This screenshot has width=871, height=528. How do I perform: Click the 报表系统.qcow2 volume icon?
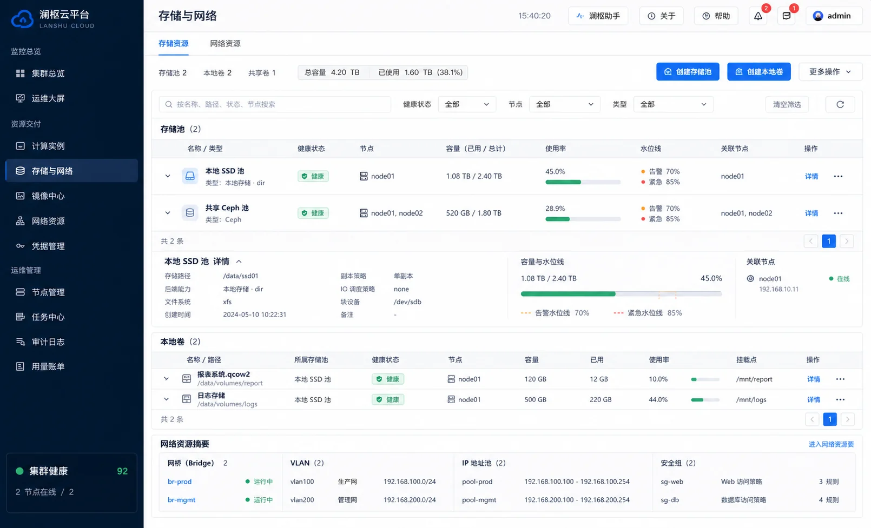[187, 379]
